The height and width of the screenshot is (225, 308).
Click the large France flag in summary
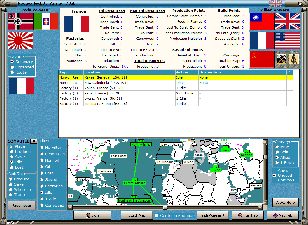tap(77, 24)
